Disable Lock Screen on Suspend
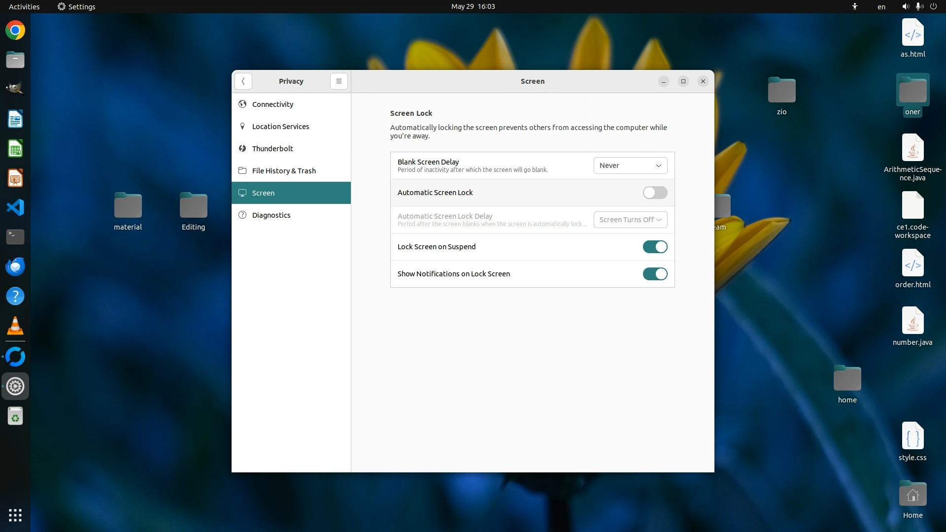Viewport: 946px width, 532px height. coord(655,247)
